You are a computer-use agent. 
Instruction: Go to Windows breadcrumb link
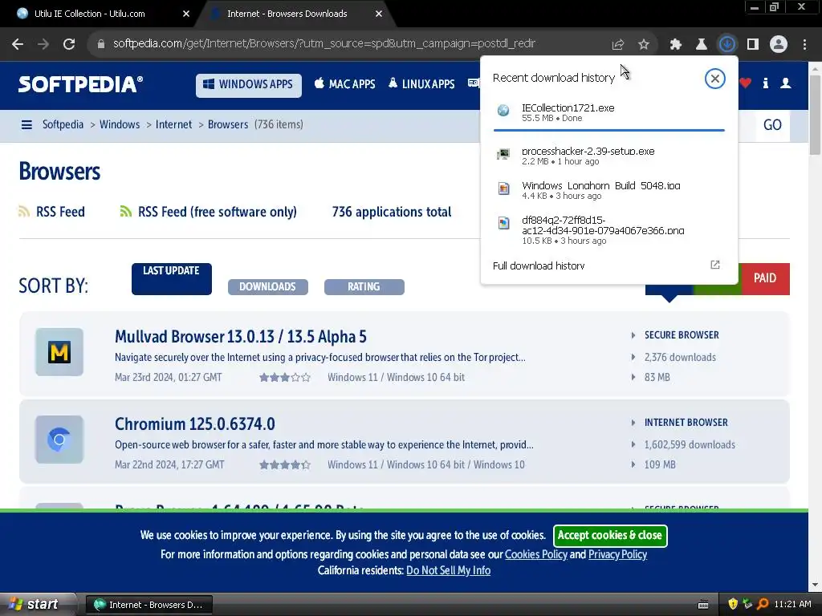pos(120,124)
